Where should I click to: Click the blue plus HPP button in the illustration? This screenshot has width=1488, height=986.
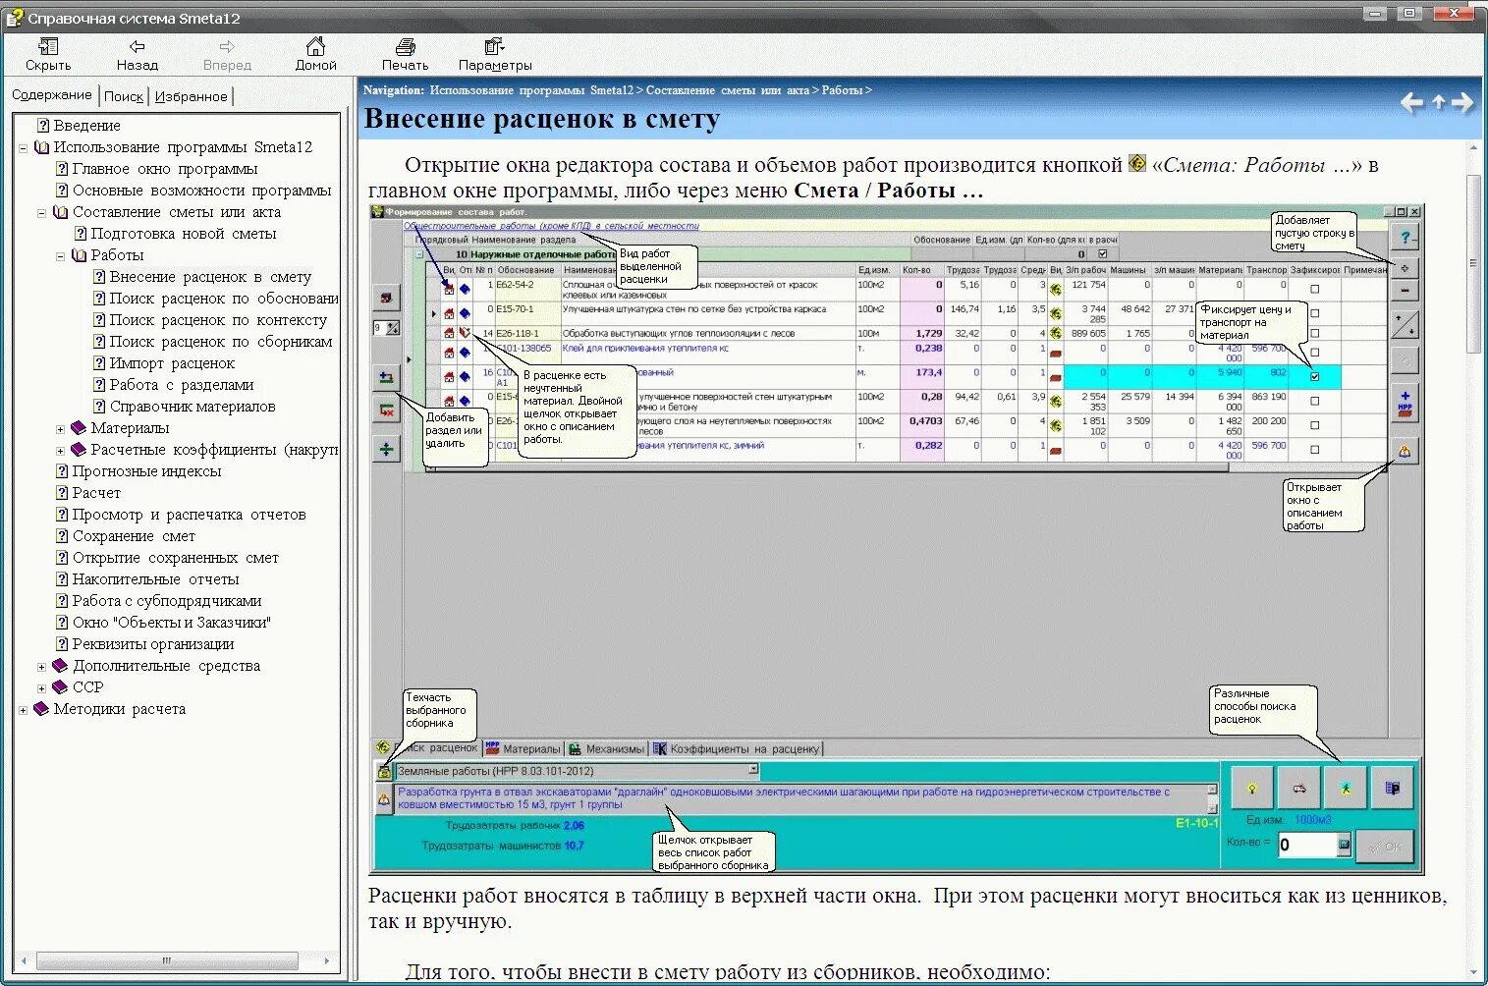[1405, 403]
